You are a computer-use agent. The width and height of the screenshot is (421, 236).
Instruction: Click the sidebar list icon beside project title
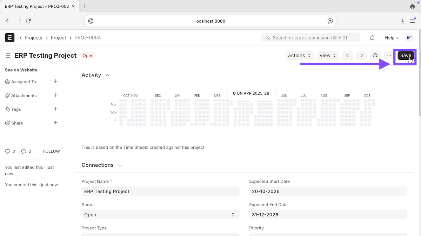[8, 55]
